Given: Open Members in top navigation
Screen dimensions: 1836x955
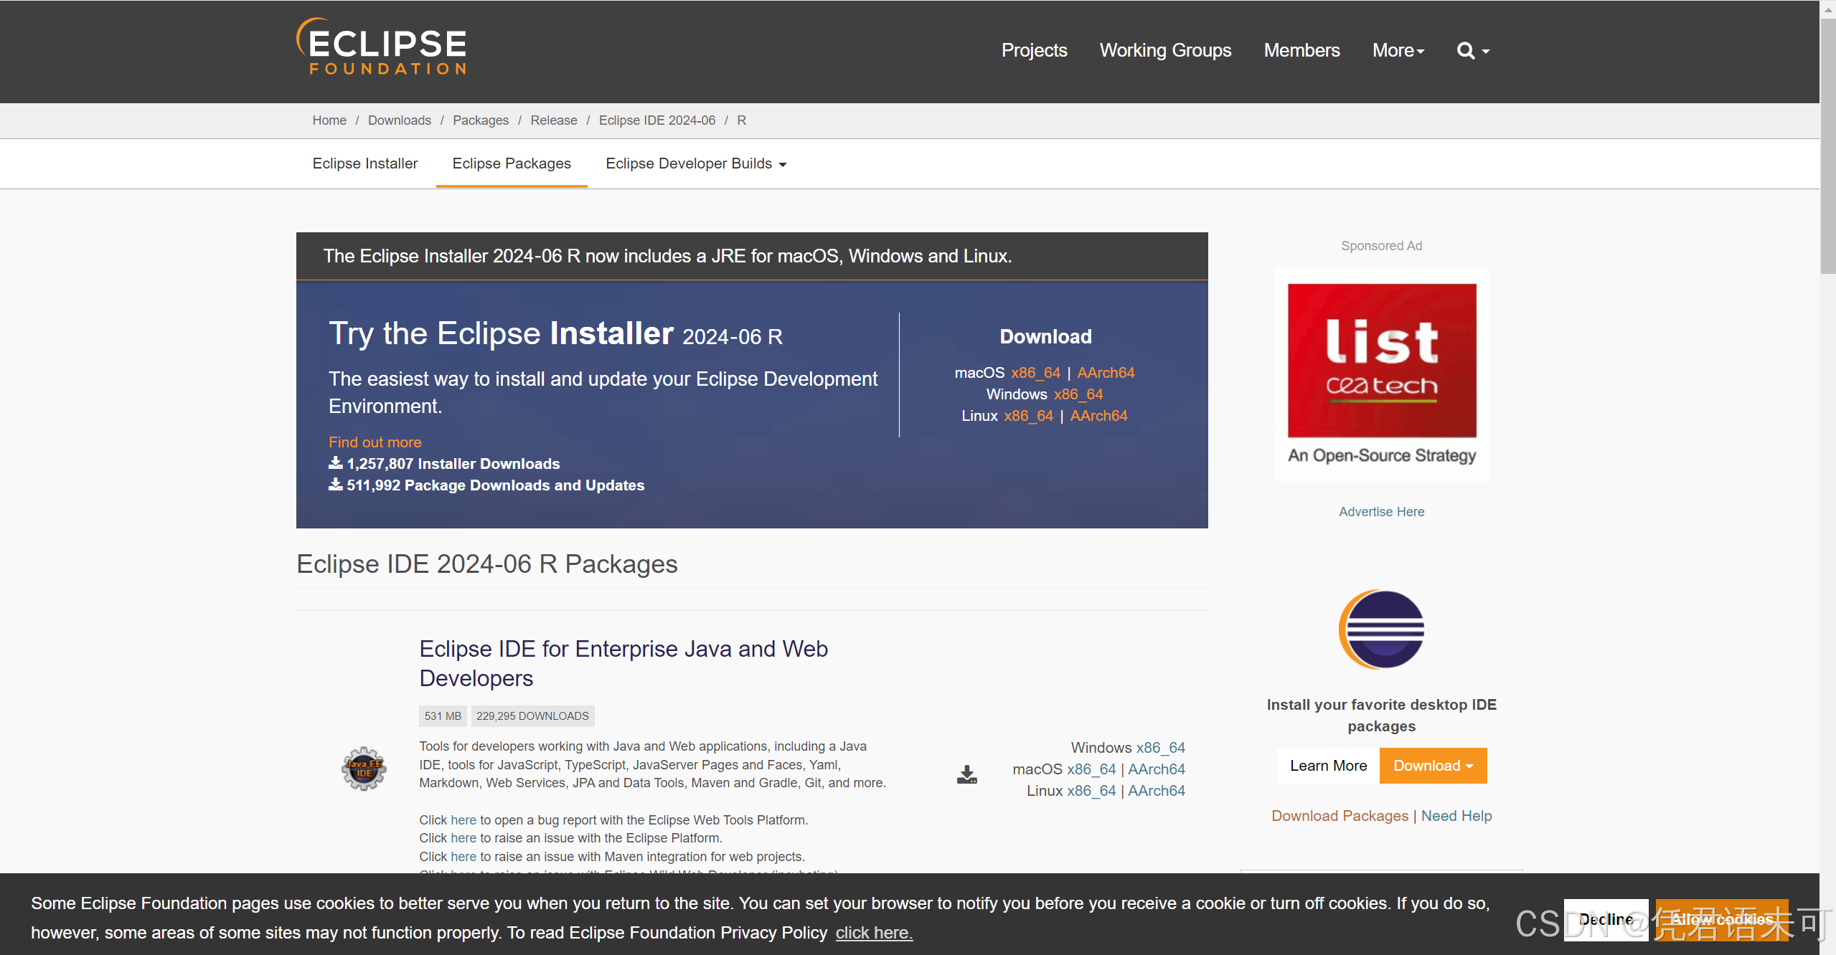Looking at the screenshot, I should 1301,50.
